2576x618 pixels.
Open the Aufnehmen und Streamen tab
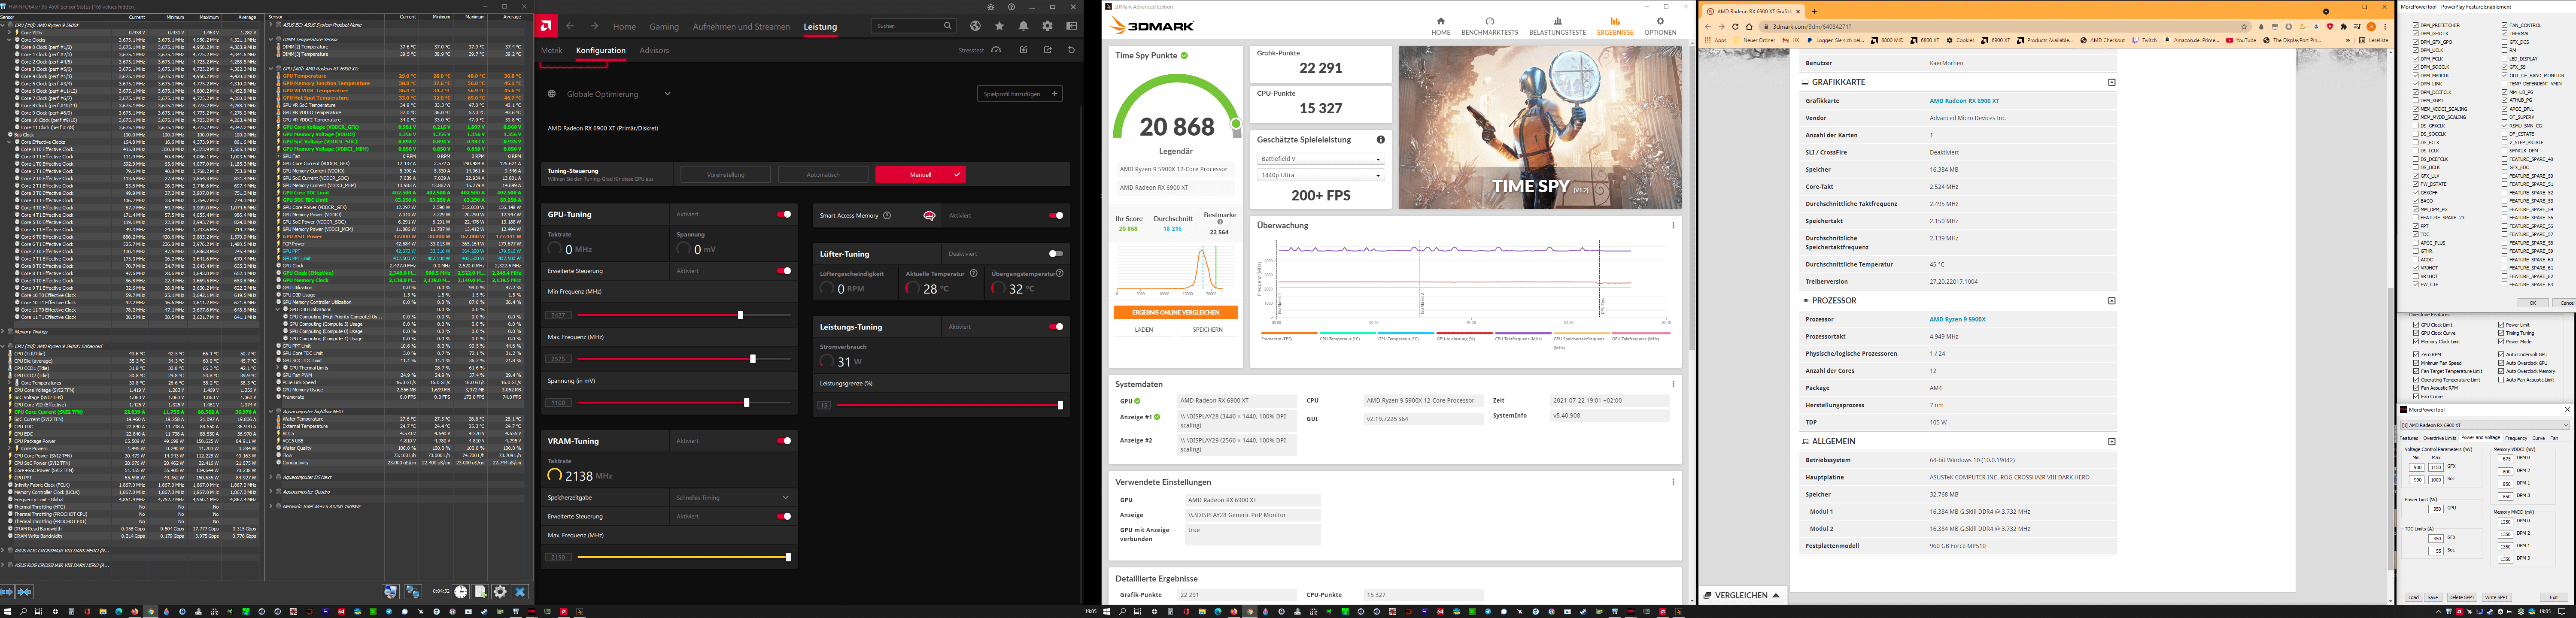point(741,27)
